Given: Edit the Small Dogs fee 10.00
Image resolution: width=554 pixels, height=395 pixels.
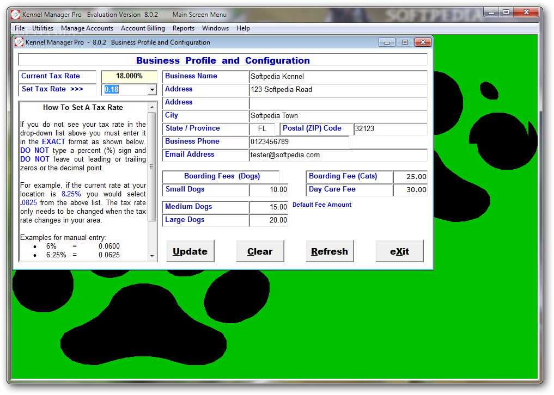Looking at the screenshot, I should click(x=269, y=190).
